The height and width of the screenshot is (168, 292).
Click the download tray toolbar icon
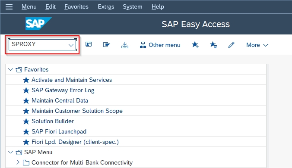[x=125, y=45]
